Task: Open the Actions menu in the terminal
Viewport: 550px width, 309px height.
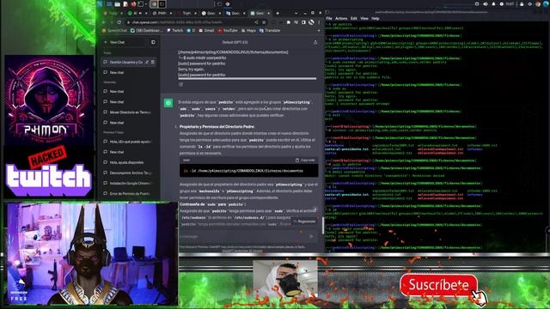Action: pyautogui.click(x=341, y=19)
